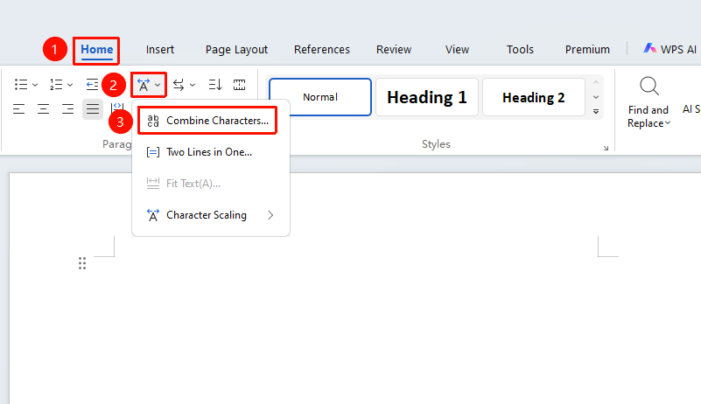Click the Character Scaling 'A' icon in menu

tap(153, 215)
